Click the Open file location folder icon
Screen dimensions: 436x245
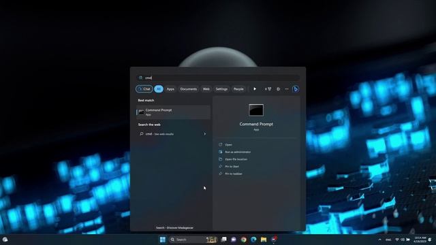point(221,159)
